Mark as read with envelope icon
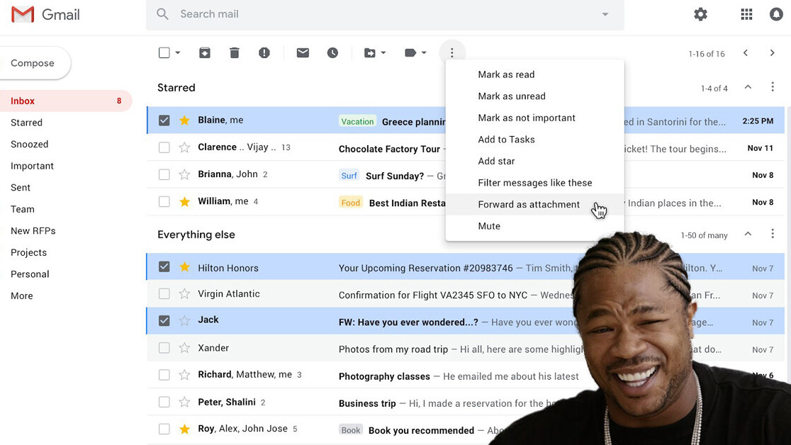The height and width of the screenshot is (445, 791). coord(303,53)
